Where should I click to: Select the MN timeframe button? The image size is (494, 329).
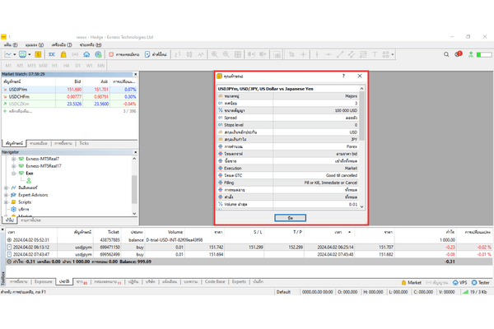(100, 64)
